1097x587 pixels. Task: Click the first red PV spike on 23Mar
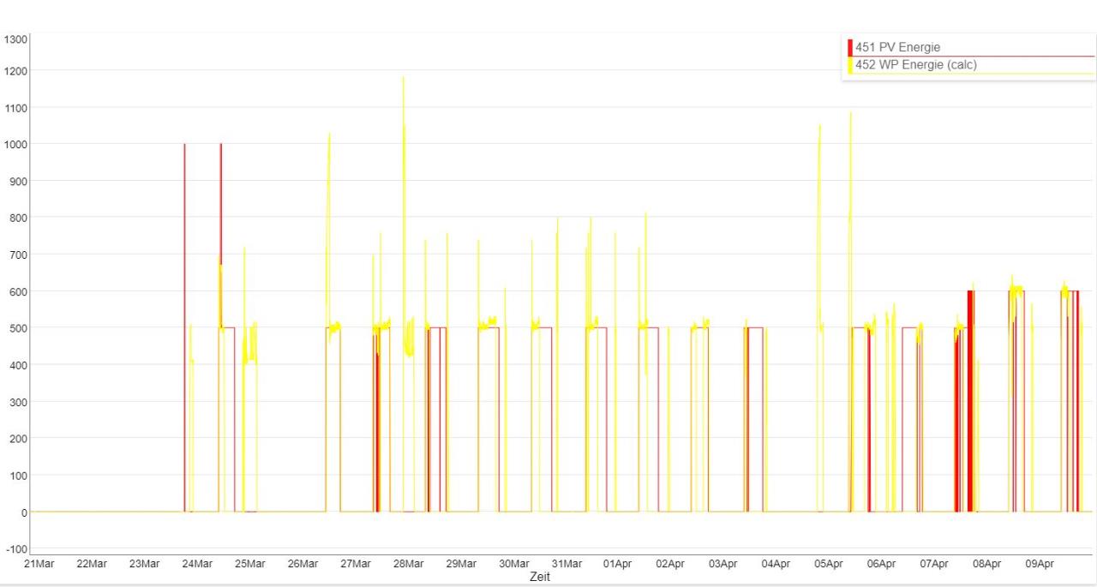[x=184, y=327]
